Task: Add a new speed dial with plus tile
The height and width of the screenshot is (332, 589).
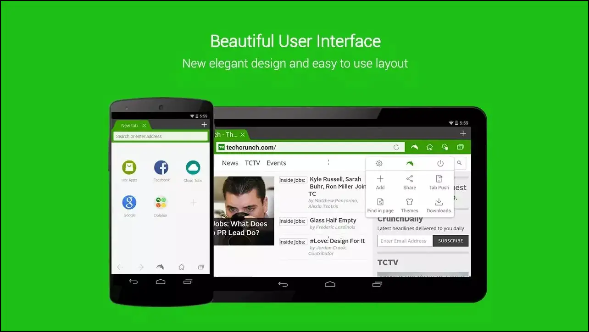Action: [x=193, y=202]
